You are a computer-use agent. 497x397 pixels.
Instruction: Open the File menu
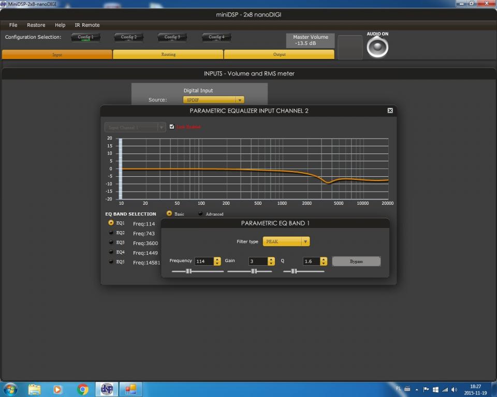[13, 25]
